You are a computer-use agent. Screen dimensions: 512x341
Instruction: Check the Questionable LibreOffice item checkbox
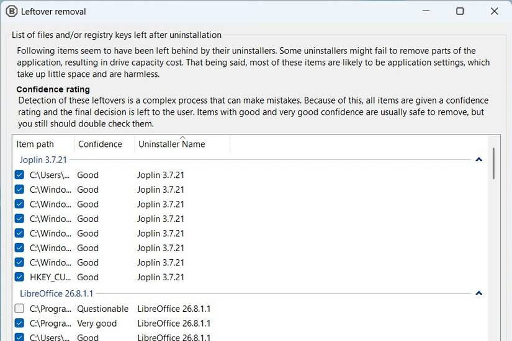19,308
